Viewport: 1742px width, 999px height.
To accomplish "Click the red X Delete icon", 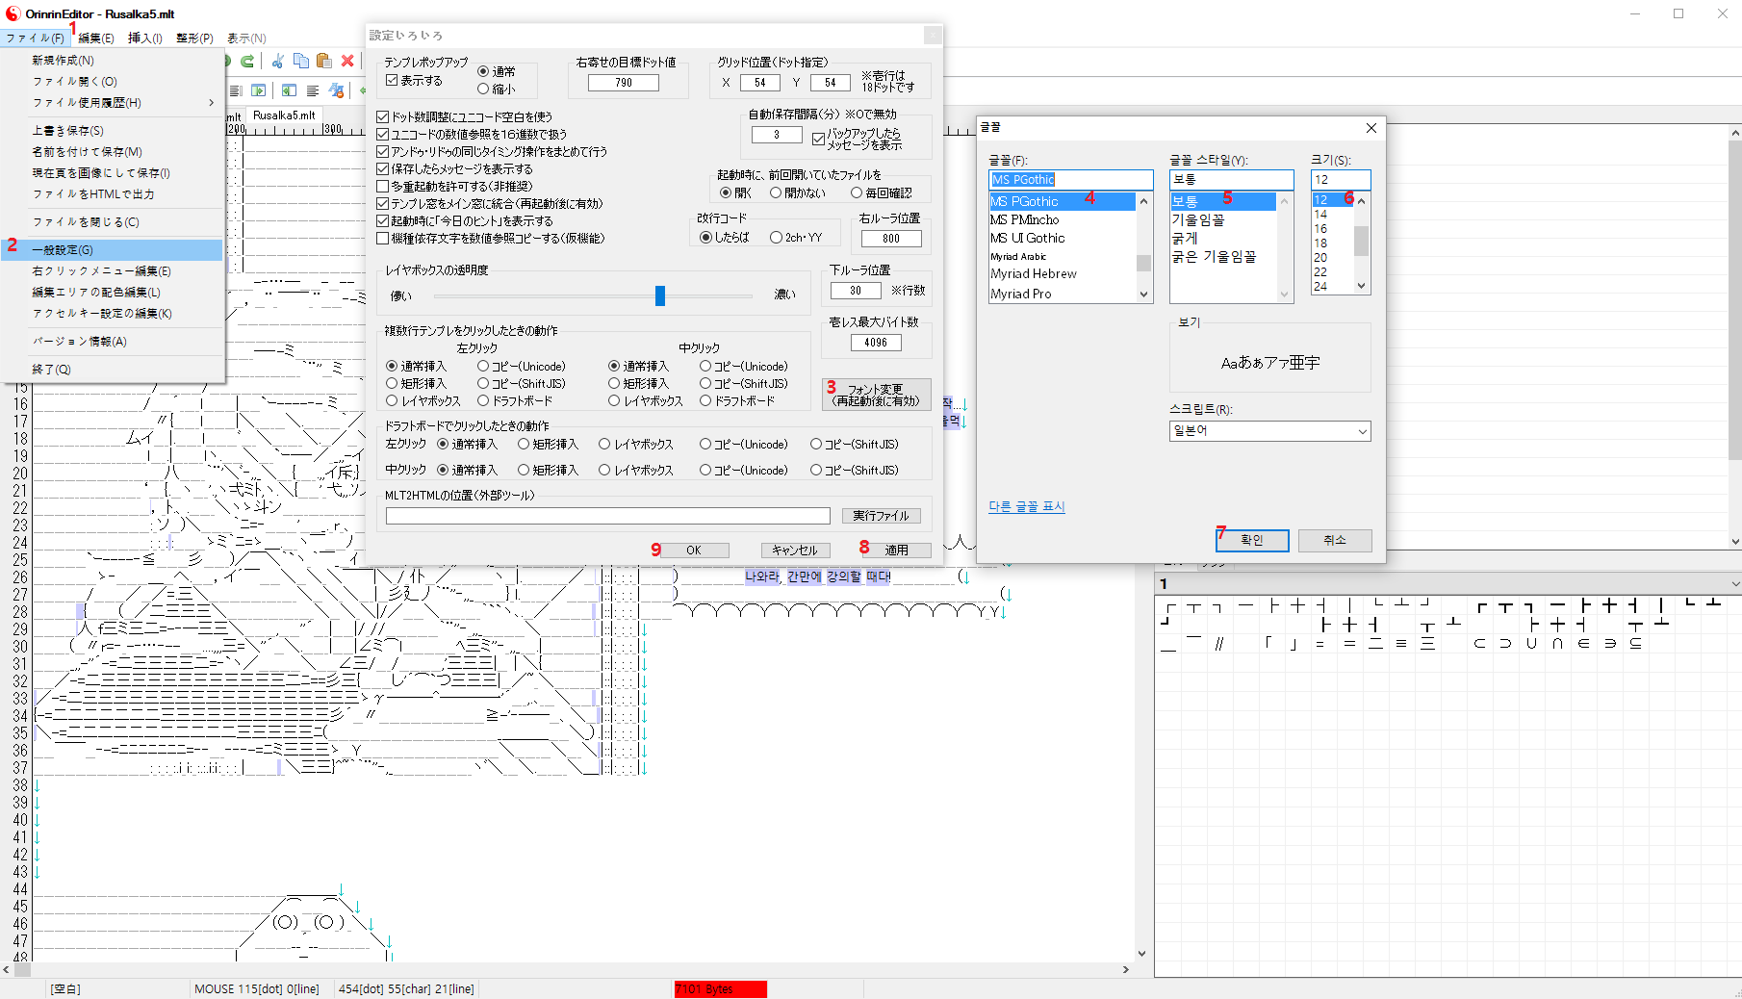I will [x=347, y=62].
